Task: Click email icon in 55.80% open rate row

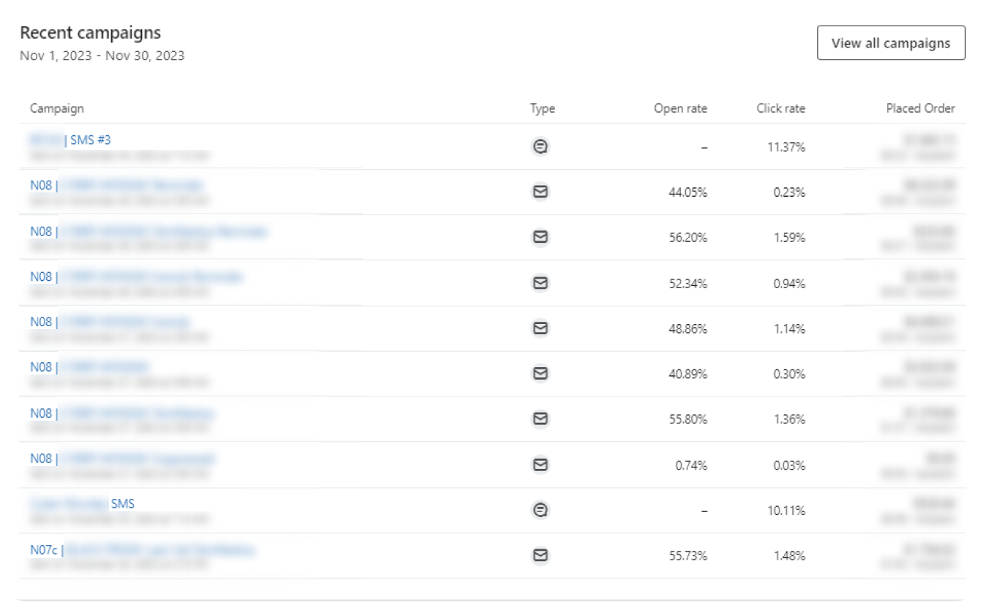Action: [x=540, y=419]
